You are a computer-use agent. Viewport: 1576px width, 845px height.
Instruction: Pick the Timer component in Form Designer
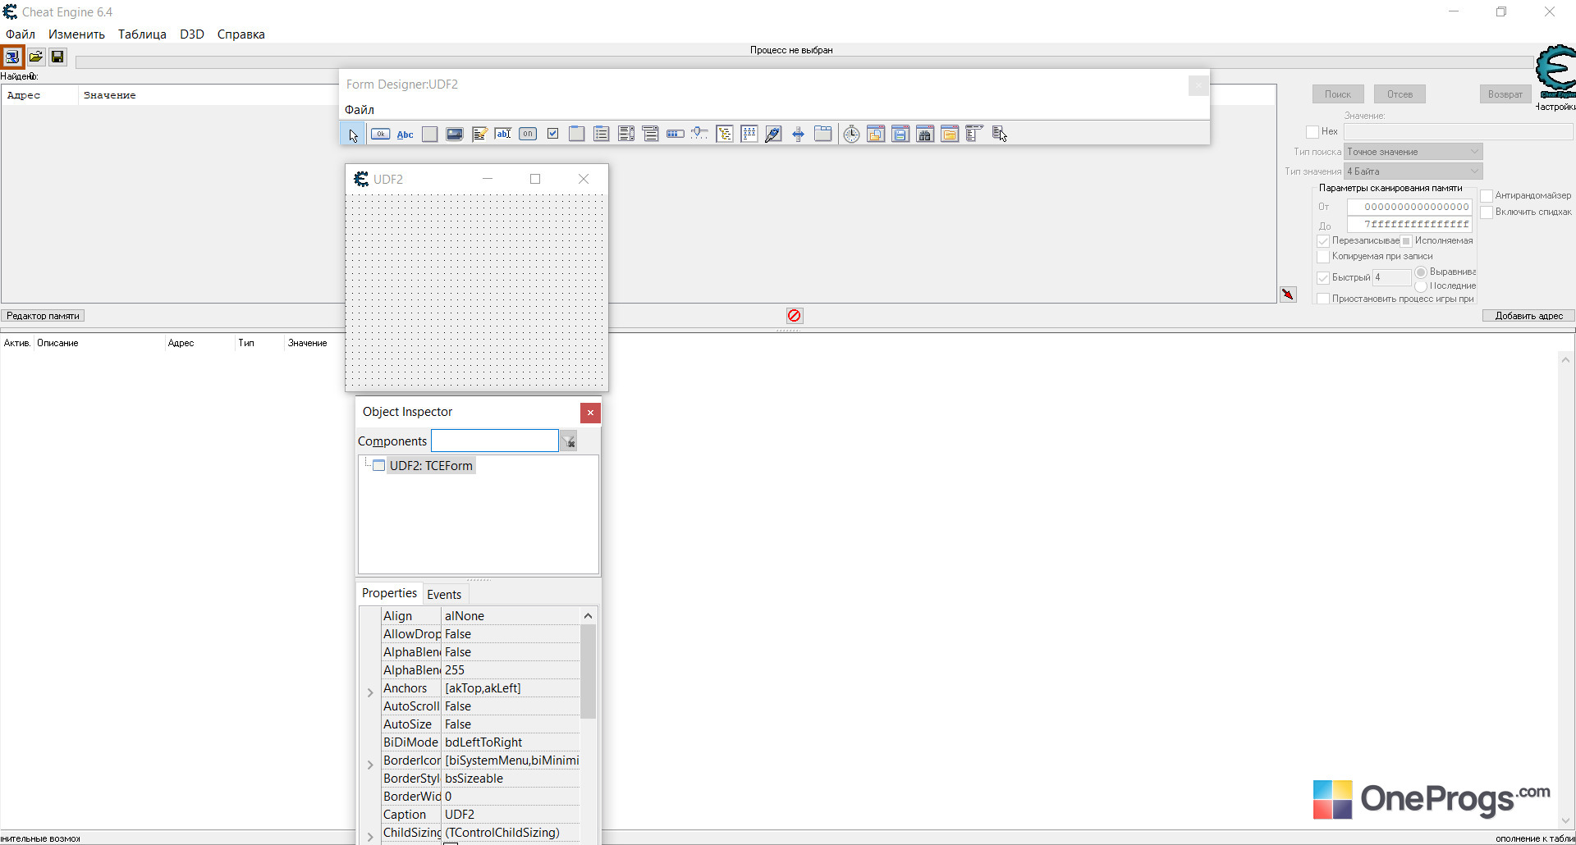click(x=851, y=135)
